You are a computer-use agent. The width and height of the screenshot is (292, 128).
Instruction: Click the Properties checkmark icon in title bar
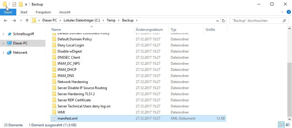pos(14,4)
